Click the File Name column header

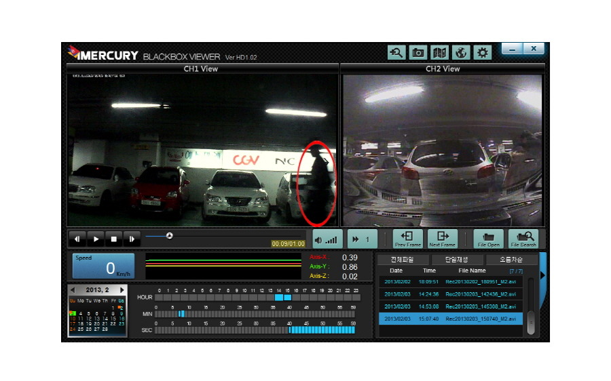pos(472,270)
